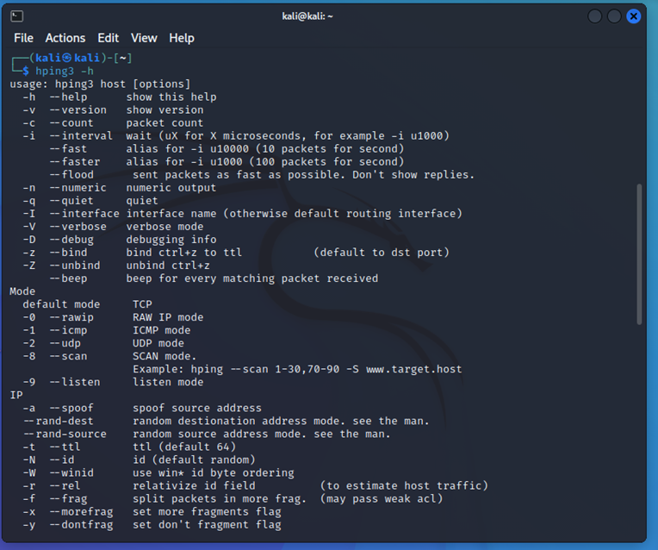Open the Actions menu
The height and width of the screenshot is (550, 658).
click(x=65, y=38)
